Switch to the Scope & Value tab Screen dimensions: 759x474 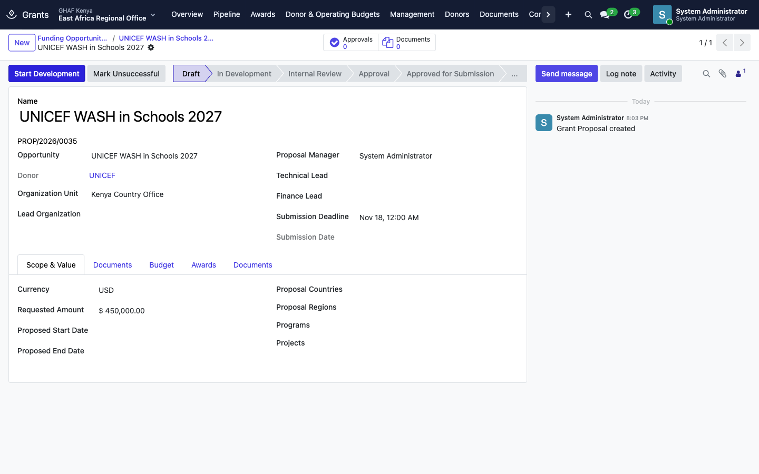pyautogui.click(x=51, y=265)
